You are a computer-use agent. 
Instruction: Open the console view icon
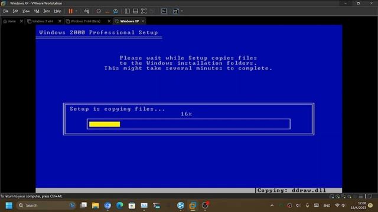(x=164, y=11)
